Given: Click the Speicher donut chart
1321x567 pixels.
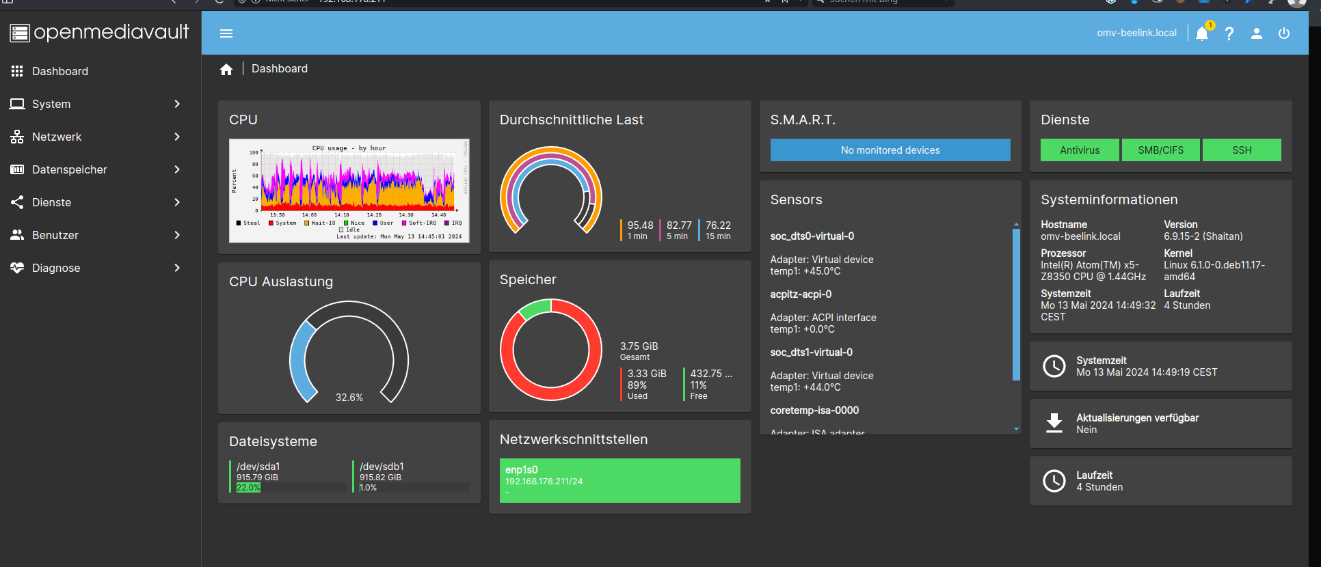Looking at the screenshot, I should pyautogui.click(x=550, y=350).
